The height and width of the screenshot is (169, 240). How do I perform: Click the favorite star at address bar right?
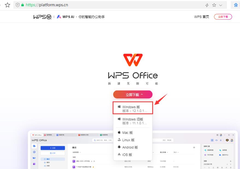214,5
